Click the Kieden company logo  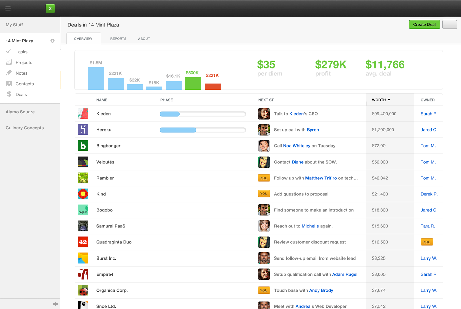point(83,114)
